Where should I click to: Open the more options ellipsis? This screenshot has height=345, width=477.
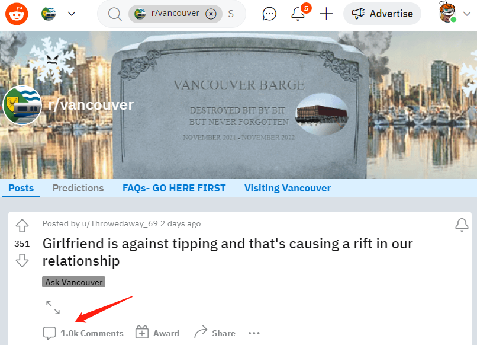(x=254, y=333)
